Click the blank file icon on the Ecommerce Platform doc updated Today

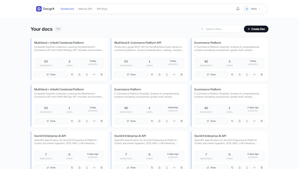tap(247, 74)
